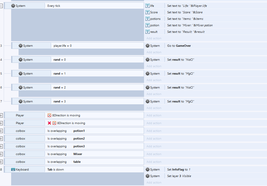Click the System gear icon in the Every tick event
Image resolution: width=267 pixels, height=186 pixels.
point(13,6)
